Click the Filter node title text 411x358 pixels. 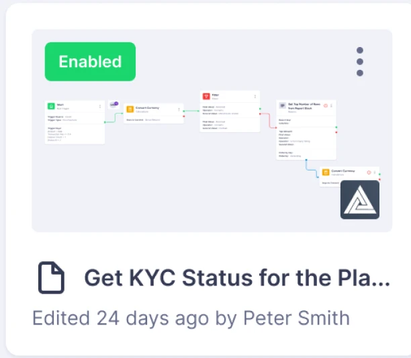pyautogui.click(x=216, y=95)
